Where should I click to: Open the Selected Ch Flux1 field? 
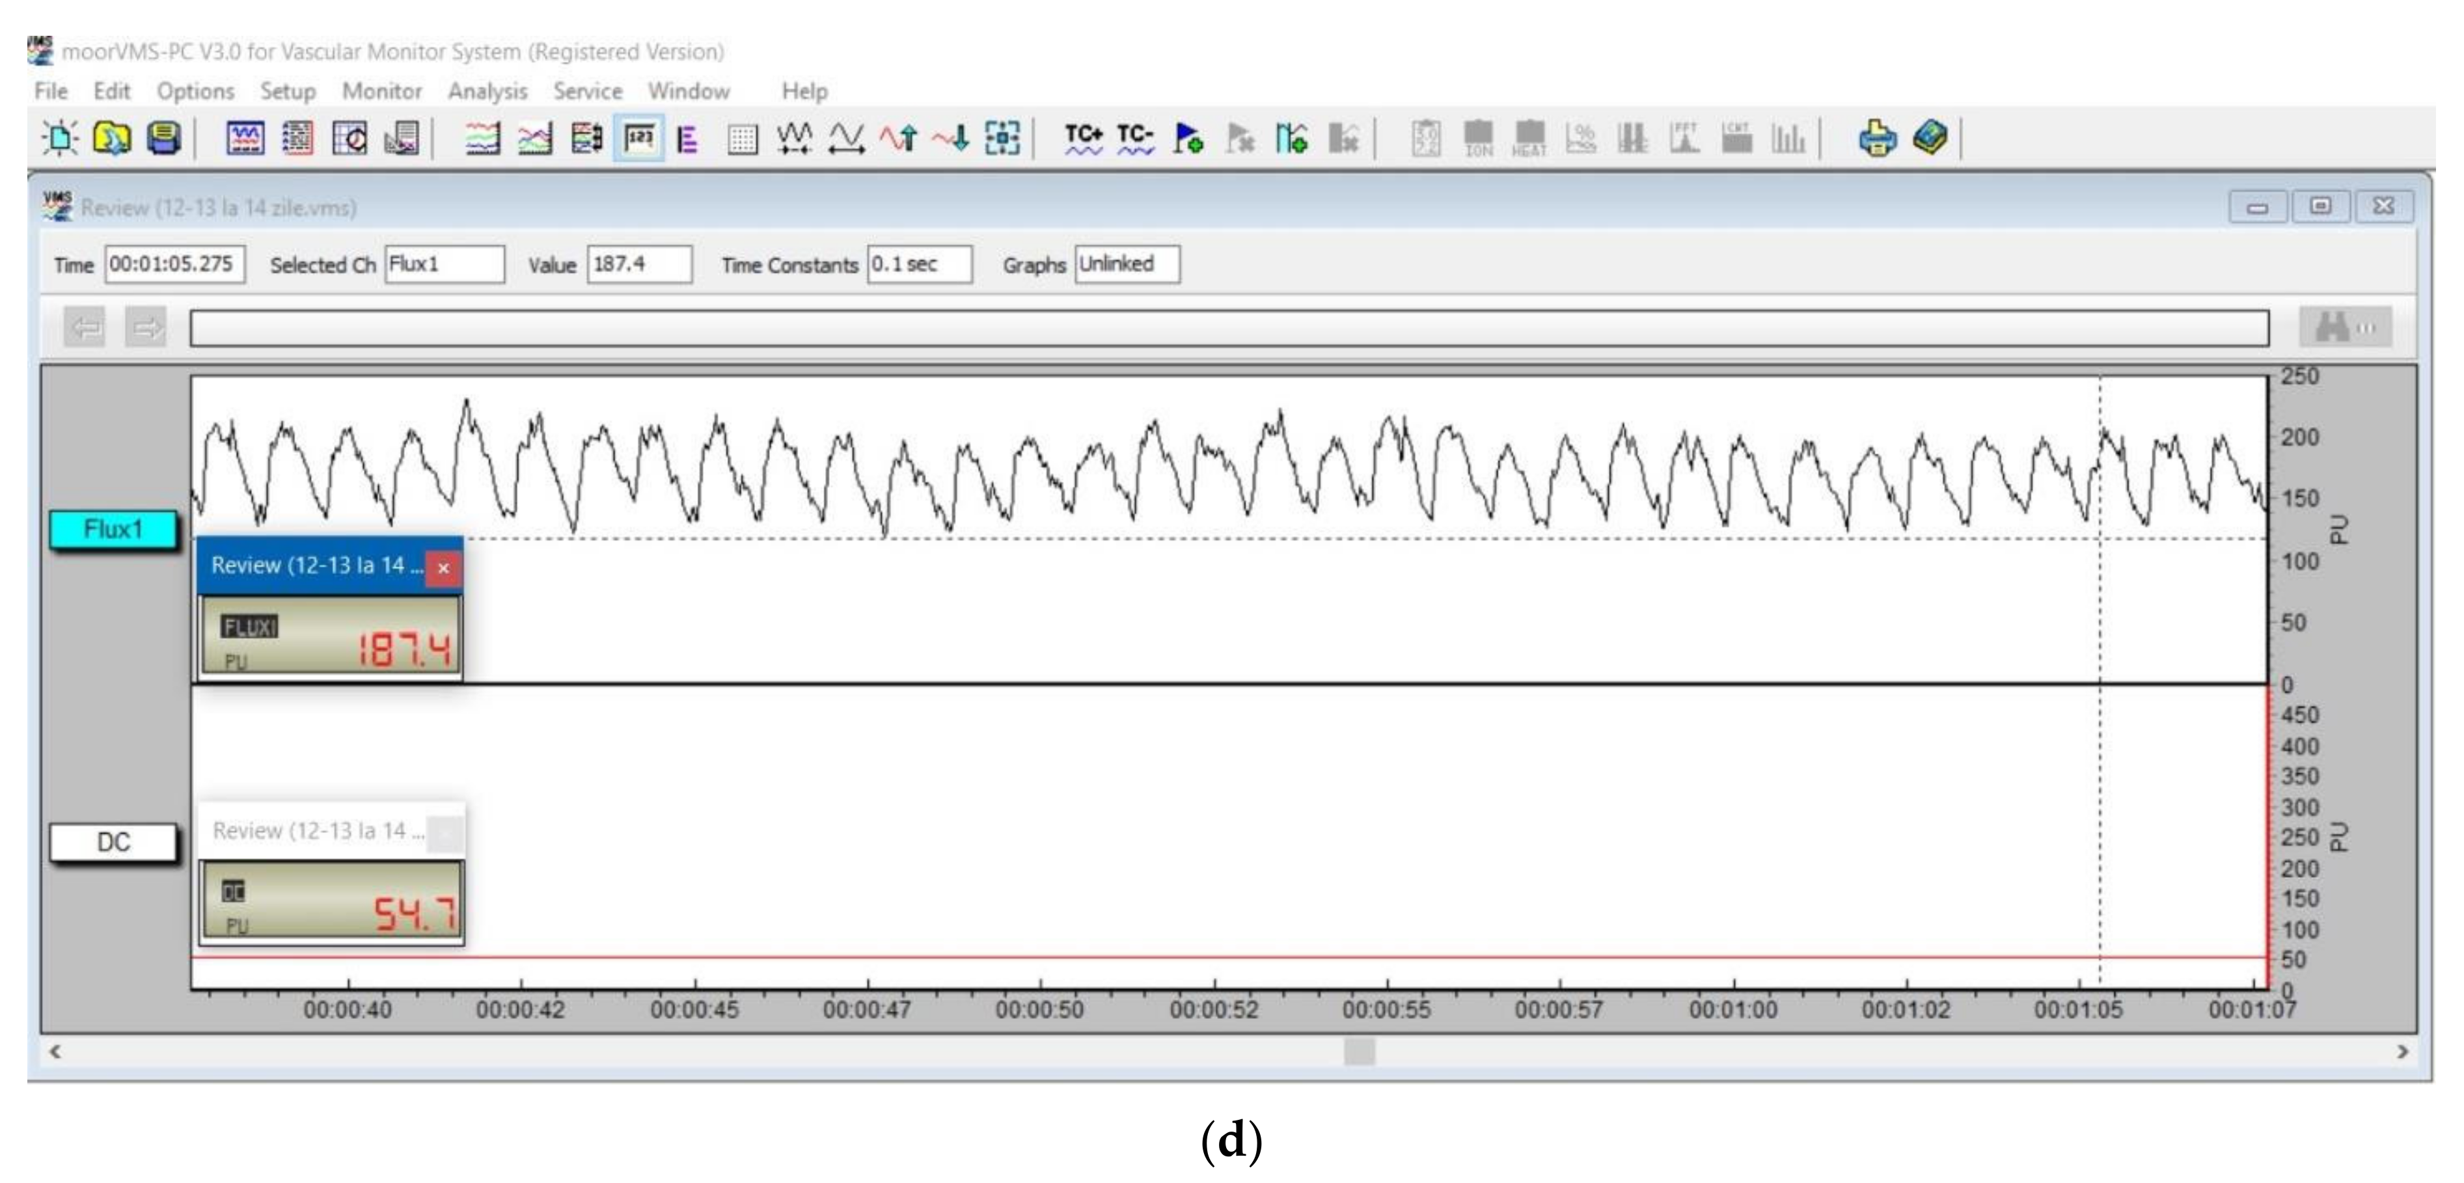tap(444, 265)
